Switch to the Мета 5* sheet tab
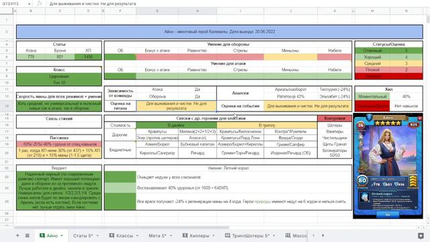The image size is (430, 242). 157,235
